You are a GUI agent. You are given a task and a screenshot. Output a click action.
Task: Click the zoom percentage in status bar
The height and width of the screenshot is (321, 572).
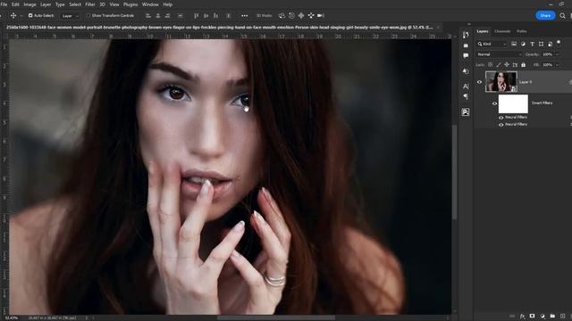click(12, 318)
